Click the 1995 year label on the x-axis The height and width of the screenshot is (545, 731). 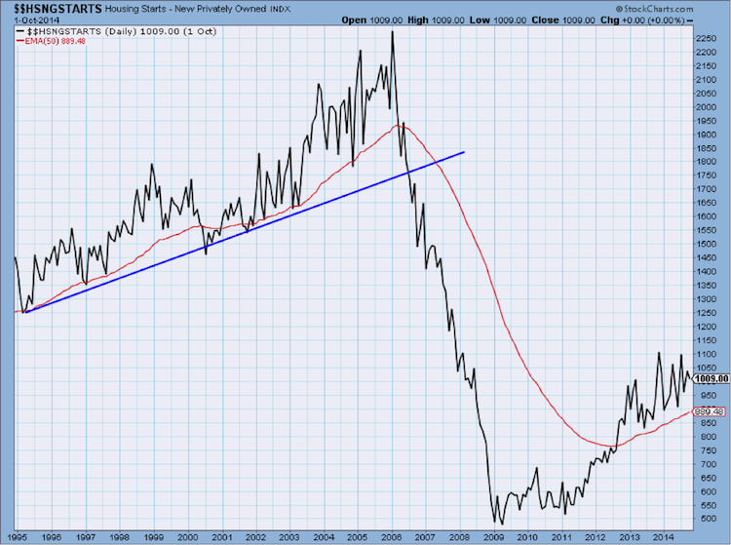tap(16, 537)
